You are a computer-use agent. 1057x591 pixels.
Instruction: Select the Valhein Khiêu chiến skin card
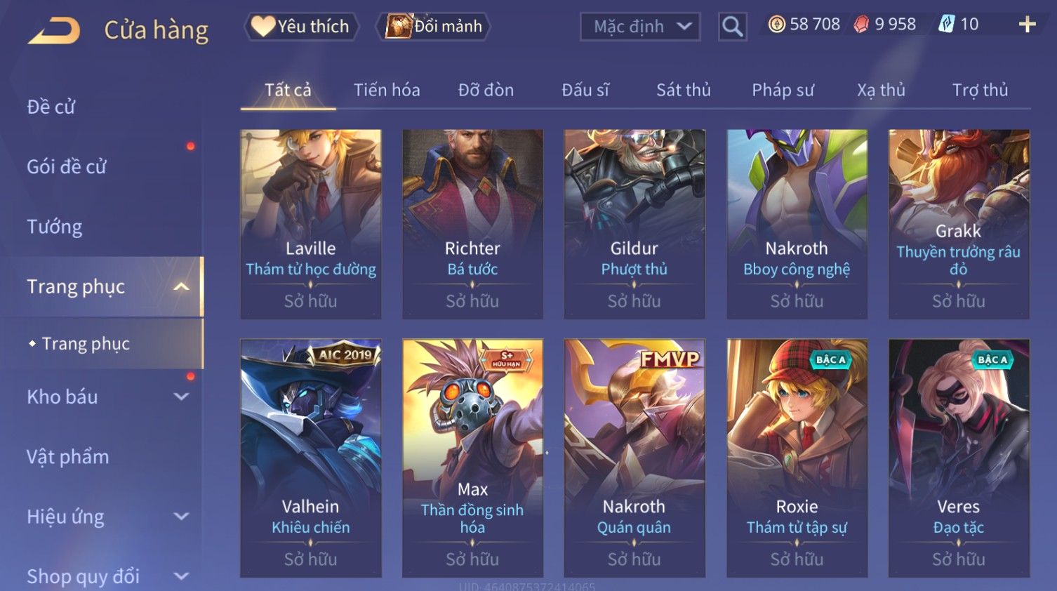311,458
